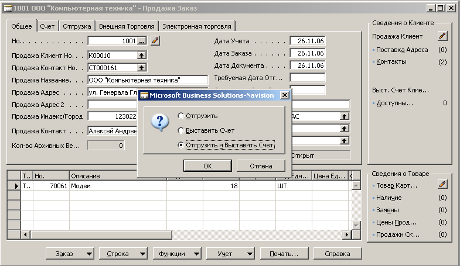
Task: Click the lines table scroll up arrow
Action: (x=356, y=185)
